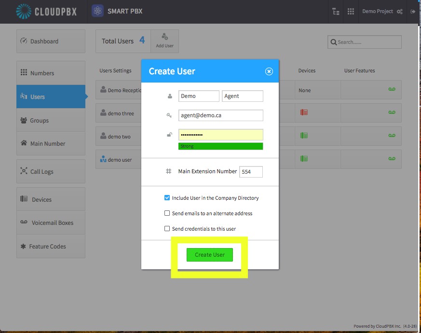Click the password strength bar labeled Strong
Viewport: 421px width, 333px height.
pyautogui.click(x=221, y=146)
